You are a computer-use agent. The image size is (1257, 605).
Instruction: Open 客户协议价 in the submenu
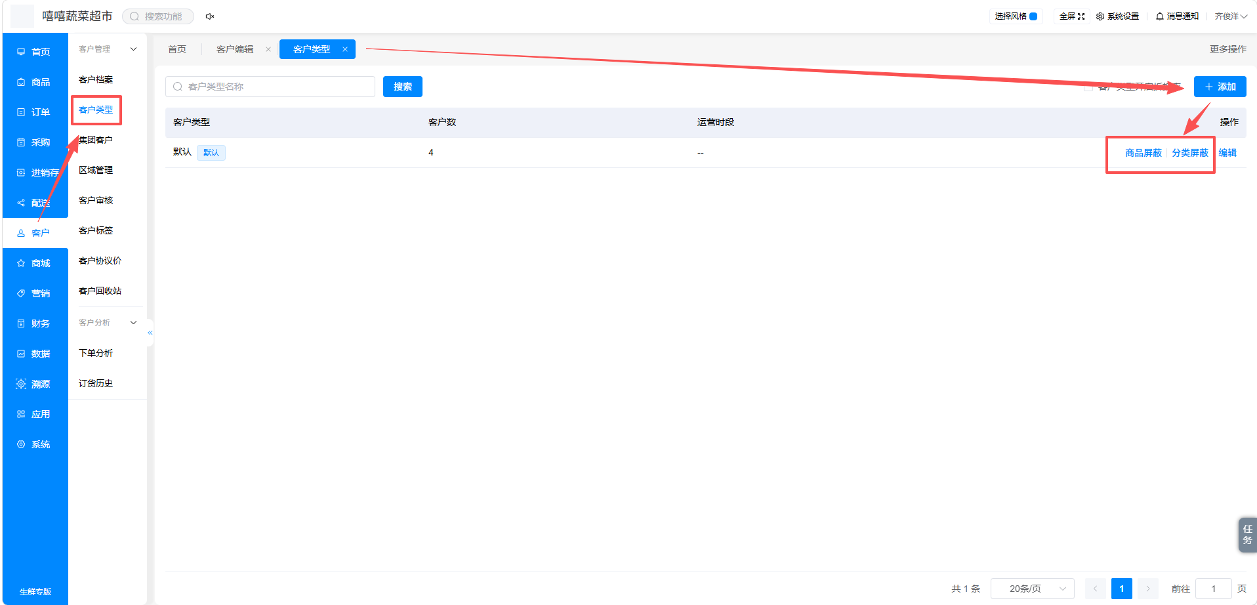(x=100, y=261)
